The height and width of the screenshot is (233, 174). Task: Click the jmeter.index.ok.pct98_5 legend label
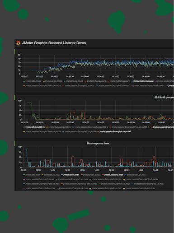[60, 127]
